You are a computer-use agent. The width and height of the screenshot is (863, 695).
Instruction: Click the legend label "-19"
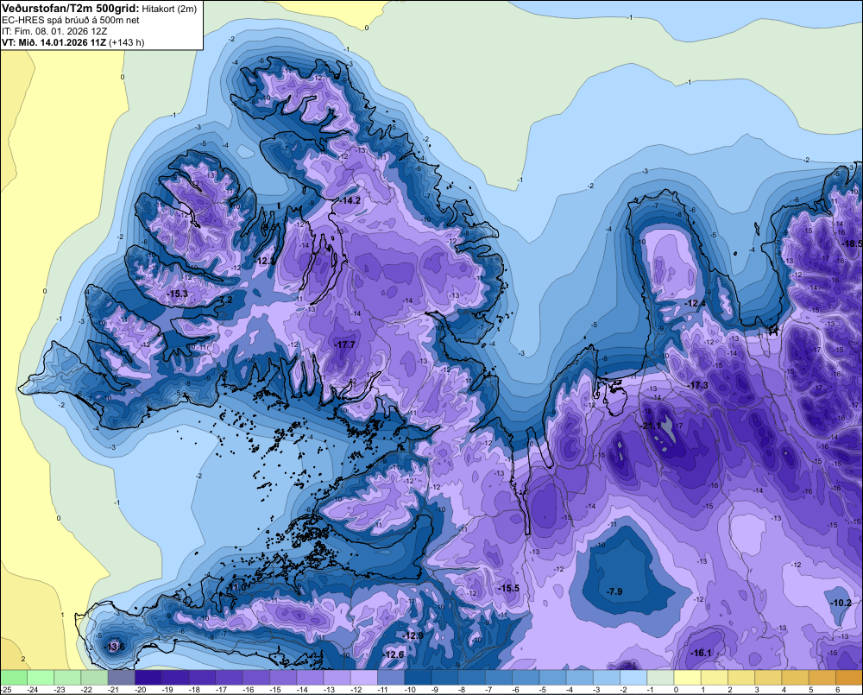(x=167, y=690)
